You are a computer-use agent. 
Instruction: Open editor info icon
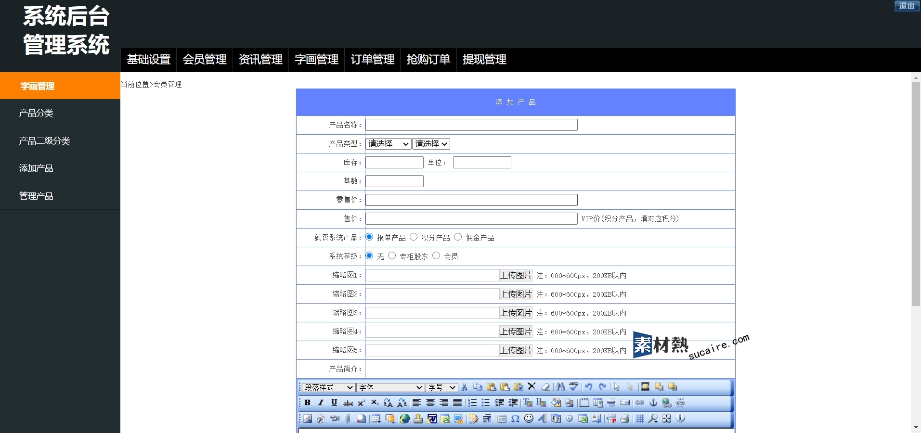(x=680, y=419)
